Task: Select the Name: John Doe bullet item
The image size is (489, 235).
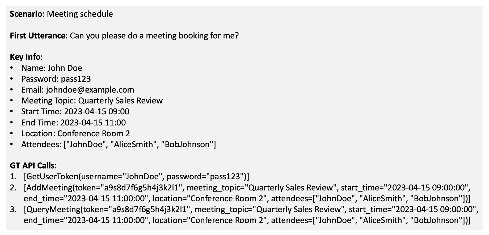Action: (x=52, y=68)
